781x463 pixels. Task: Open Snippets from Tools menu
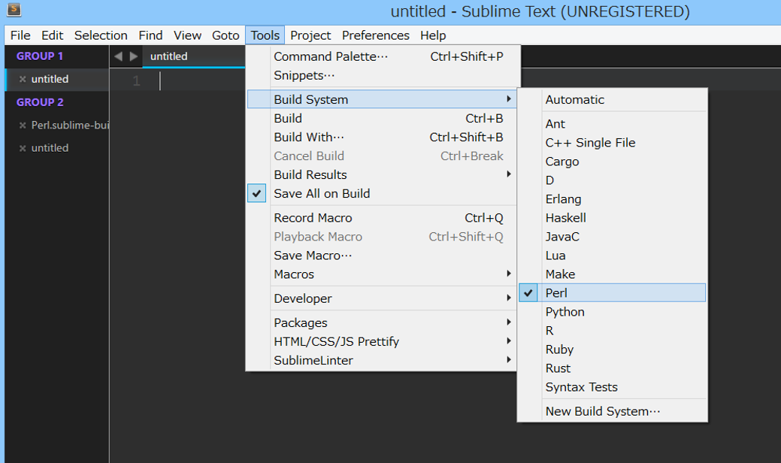pos(382,76)
